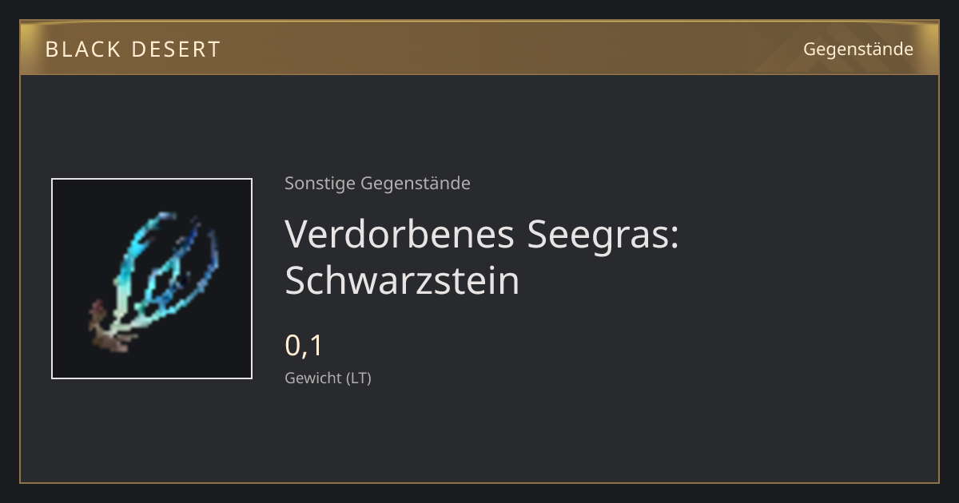Screen dimensions: 959x503
Task: Click the word Sonstige above the title
Action: [x=320, y=184]
